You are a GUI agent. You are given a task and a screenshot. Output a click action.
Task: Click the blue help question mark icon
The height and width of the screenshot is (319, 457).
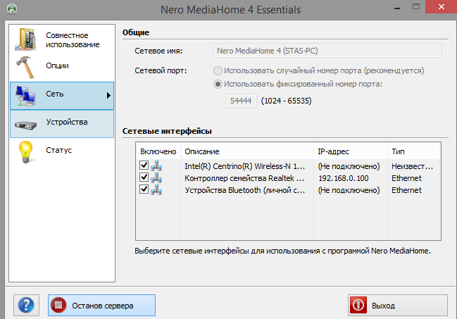pos(25,306)
